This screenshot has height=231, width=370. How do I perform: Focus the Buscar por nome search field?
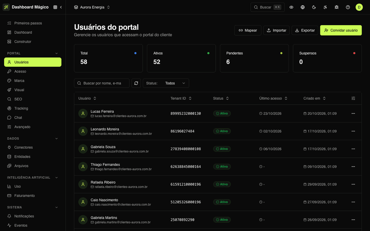(102, 83)
